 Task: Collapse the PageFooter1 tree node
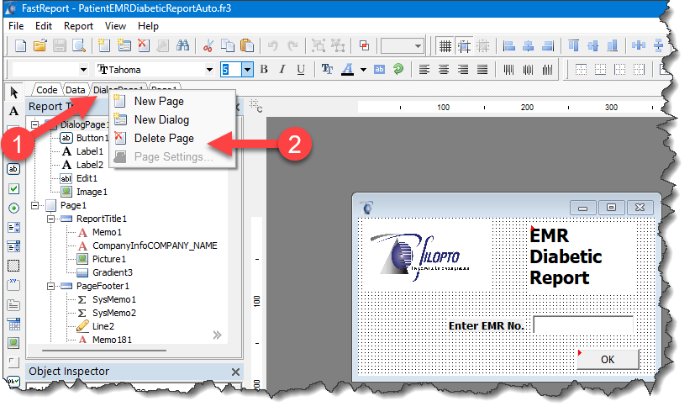click(x=51, y=286)
